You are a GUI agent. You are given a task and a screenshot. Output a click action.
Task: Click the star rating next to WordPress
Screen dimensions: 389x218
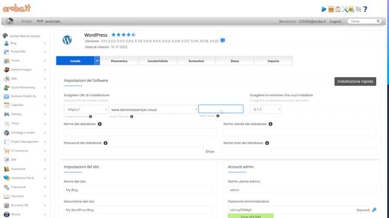pos(123,35)
